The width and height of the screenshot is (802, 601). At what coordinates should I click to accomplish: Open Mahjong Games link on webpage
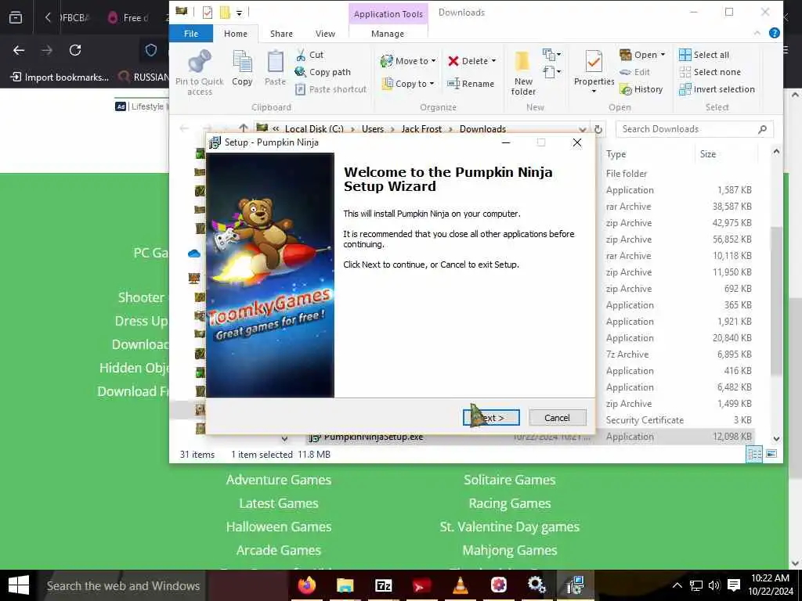[509, 550]
